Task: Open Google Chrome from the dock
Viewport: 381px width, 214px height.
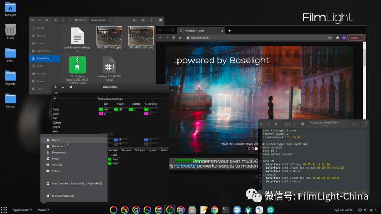Action: pyautogui.click(x=214, y=210)
